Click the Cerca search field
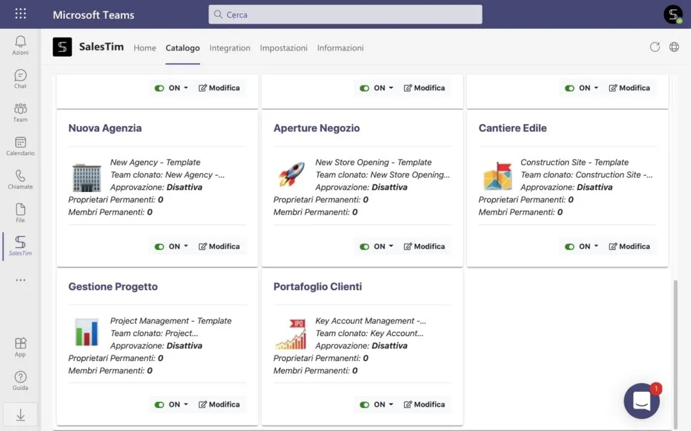This screenshot has height=431, width=691. point(345,15)
